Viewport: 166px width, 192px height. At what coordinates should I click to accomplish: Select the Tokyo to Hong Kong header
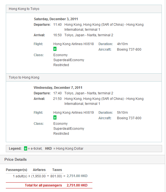[x=24, y=77]
